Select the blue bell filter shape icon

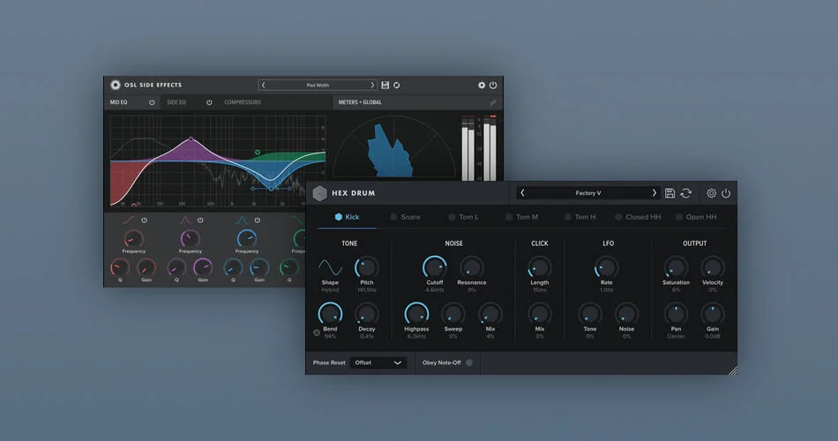pos(242,220)
